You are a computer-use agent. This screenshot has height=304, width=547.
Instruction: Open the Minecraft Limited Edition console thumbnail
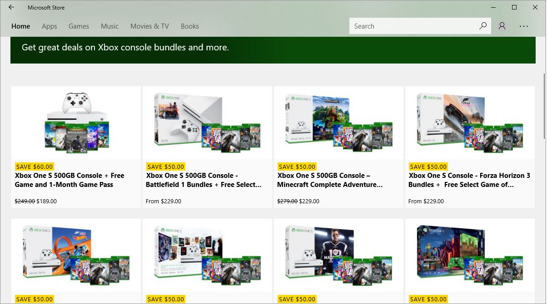tap(470, 255)
